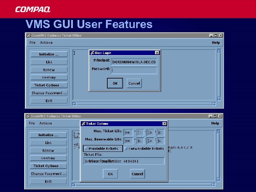Cancel the User Login dialog
Viewport: 256px width, 192px height.
click(134, 83)
